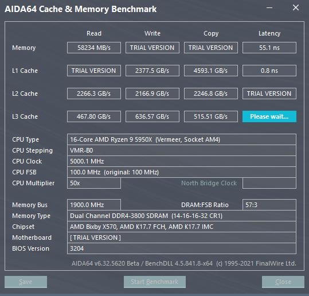Click the highlighted Please wait... cell
The height and width of the screenshot is (296, 309).
click(269, 116)
